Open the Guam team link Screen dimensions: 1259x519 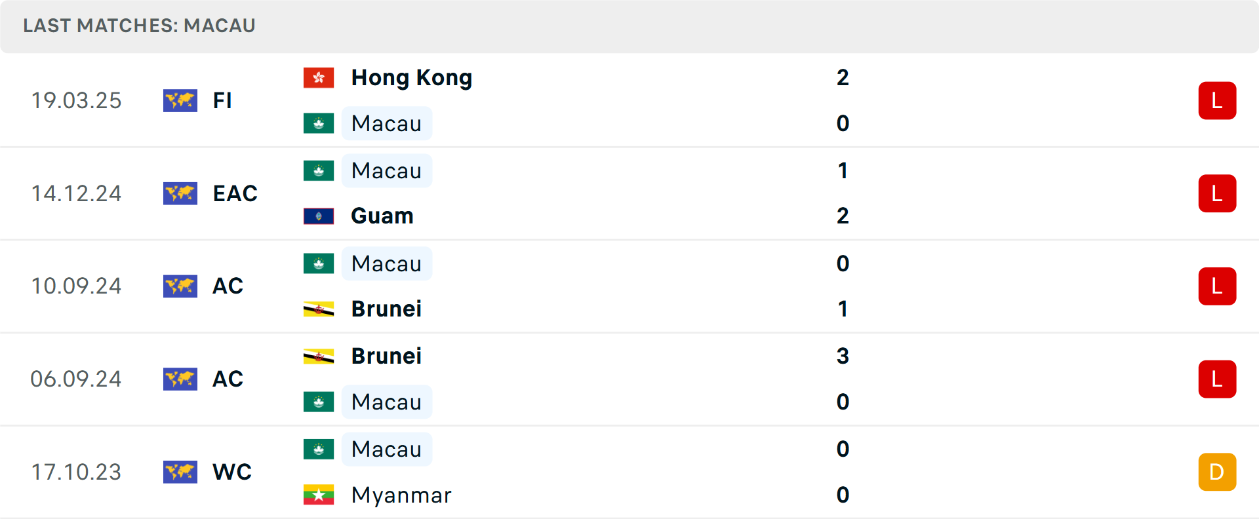point(382,216)
